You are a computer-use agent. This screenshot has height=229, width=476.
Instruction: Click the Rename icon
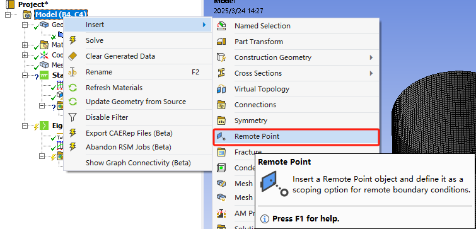tap(73, 72)
